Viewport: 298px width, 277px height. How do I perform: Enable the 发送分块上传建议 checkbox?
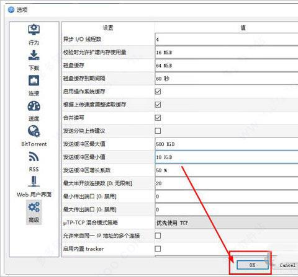point(158,131)
